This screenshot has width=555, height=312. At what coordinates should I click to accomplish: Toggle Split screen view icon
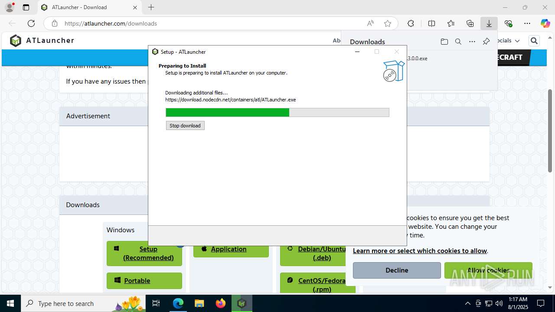(431, 23)
